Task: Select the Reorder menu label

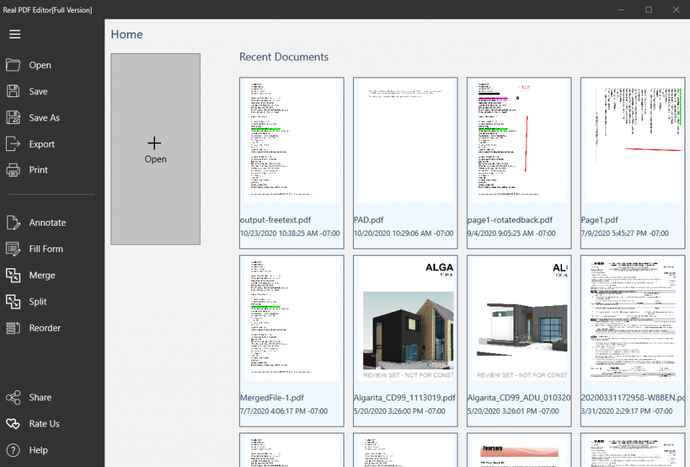Action: coord(45,328)
